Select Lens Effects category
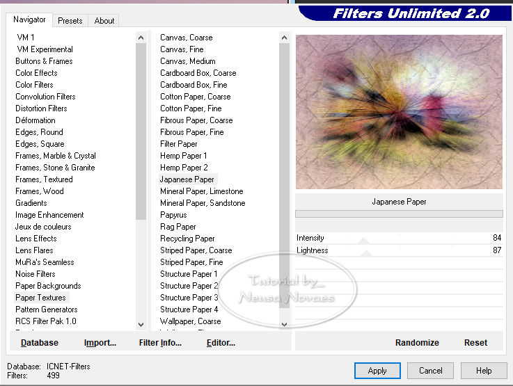 [x=36, y=239]
